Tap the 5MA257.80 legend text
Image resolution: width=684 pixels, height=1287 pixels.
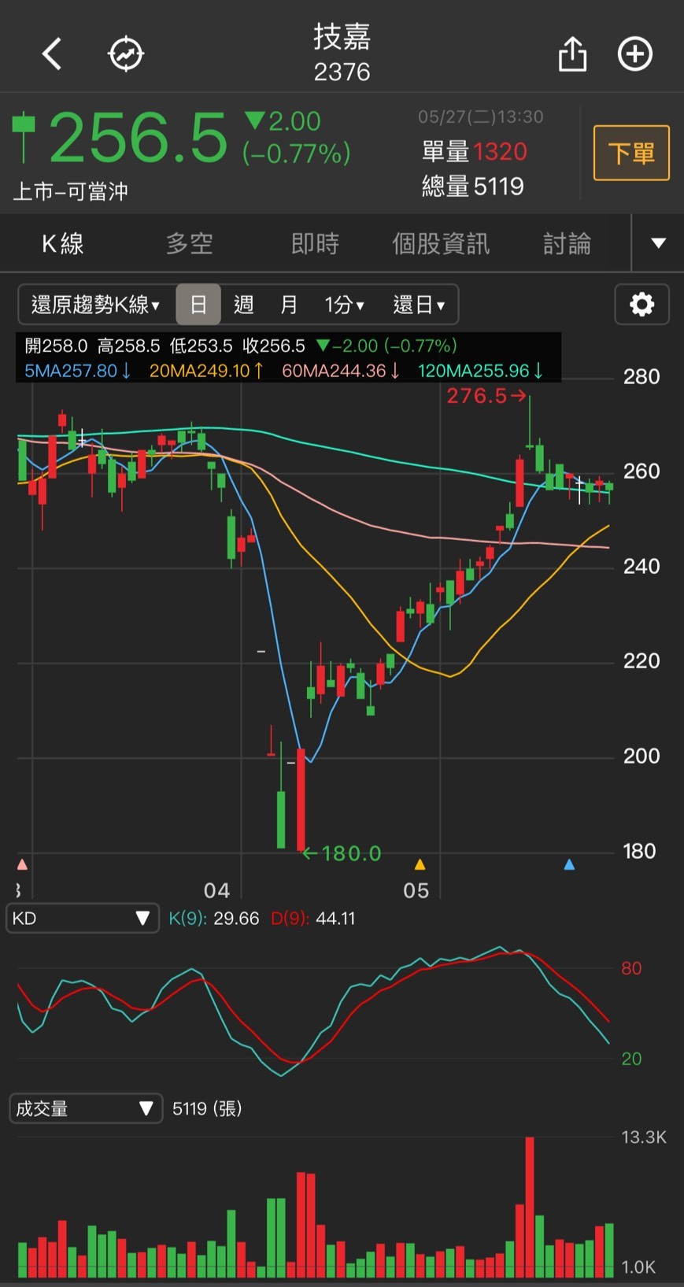pos(77,371)
